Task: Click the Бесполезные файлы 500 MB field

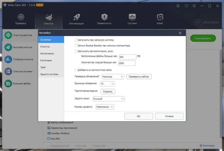Action: (x=128, y=57)
